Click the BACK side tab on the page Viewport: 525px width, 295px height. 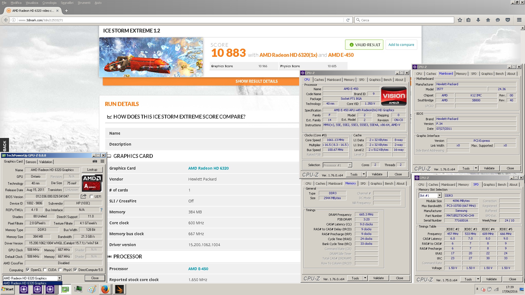[4, 145]
